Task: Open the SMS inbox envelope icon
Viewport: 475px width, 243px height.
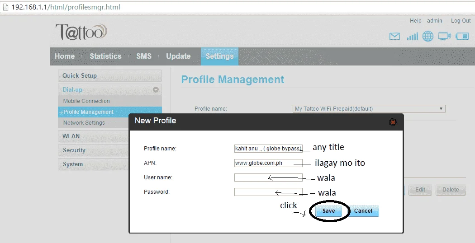Action: click(x=394, y=36)
